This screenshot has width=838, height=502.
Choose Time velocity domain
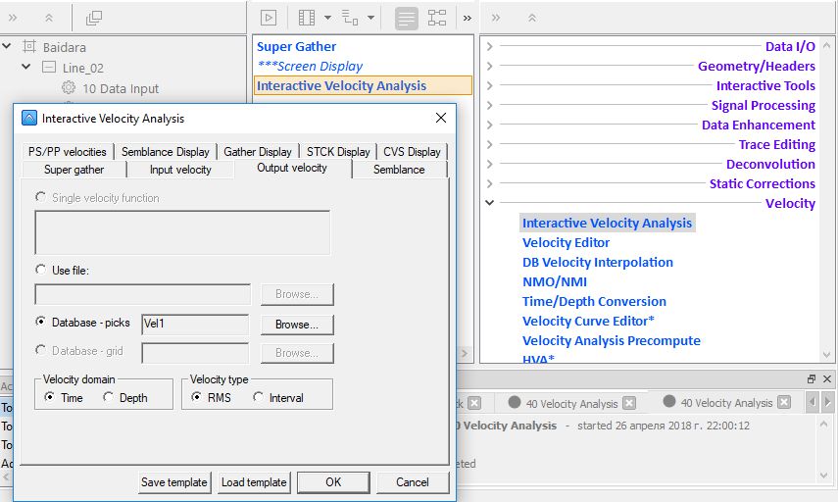pyautogui.click(x=49, y=397)
